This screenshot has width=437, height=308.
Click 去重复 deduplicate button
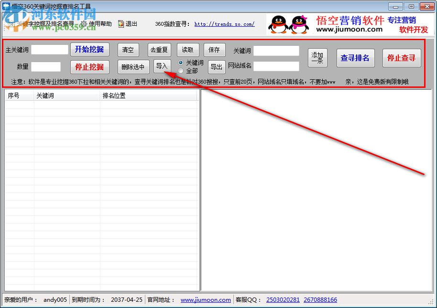pyautogui.click(x=159, y=50)
